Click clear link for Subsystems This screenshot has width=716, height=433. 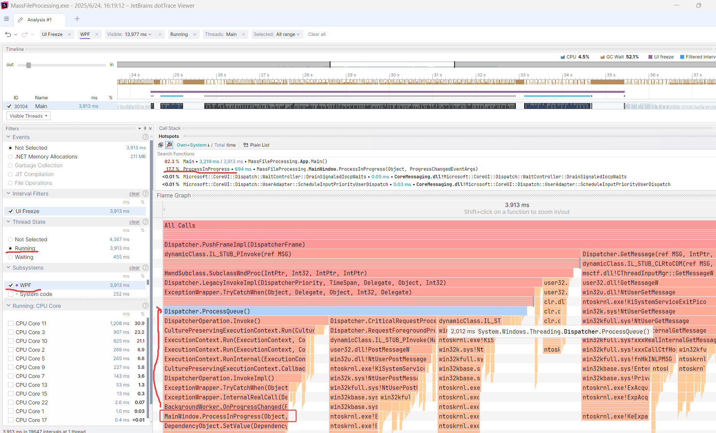(134, 268)
